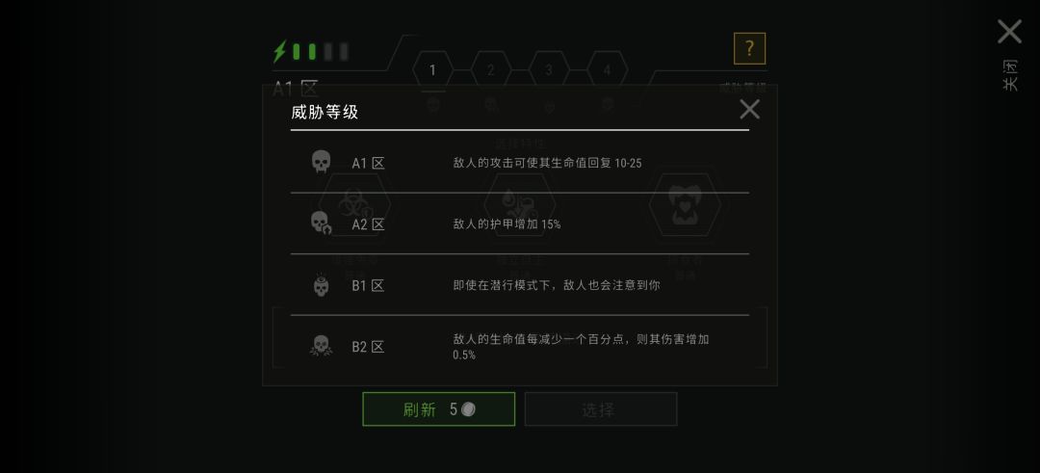This screenshot has height=473, width=1040.
Task: Close the 威胁等级 popup dialog
Action: click(749, 110)
